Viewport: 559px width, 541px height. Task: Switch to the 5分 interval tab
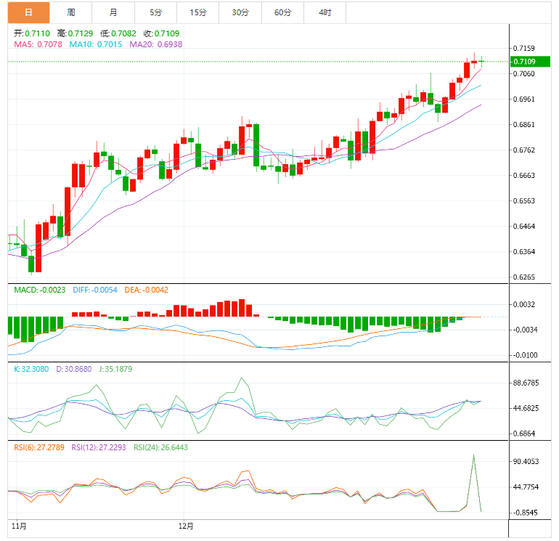click(x=156, y=12)
